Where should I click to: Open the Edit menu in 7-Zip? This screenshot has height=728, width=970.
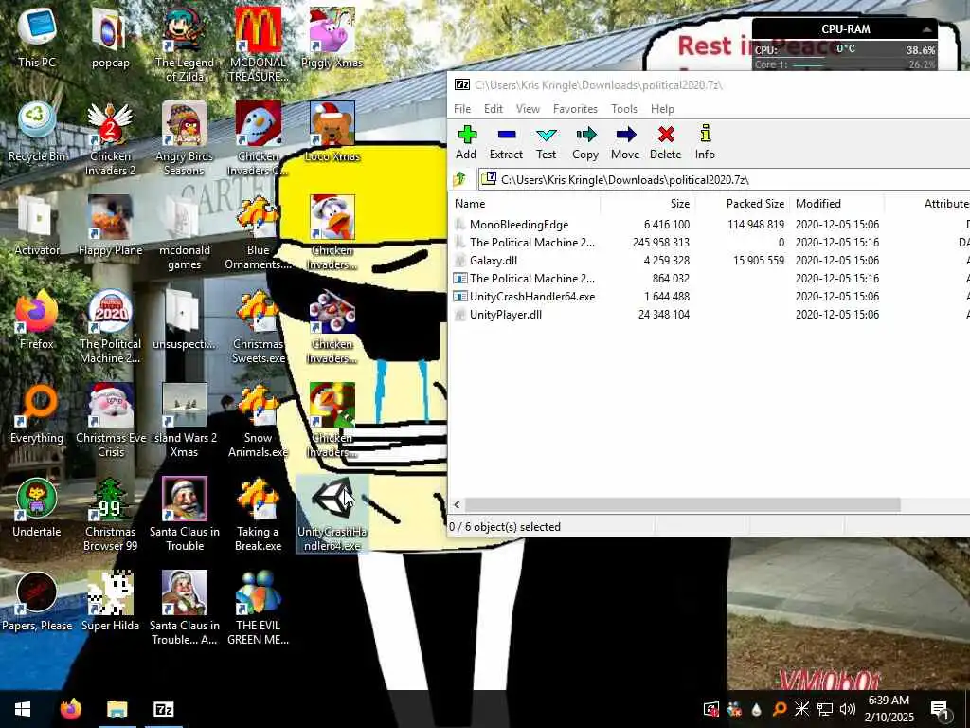[493, 109]
